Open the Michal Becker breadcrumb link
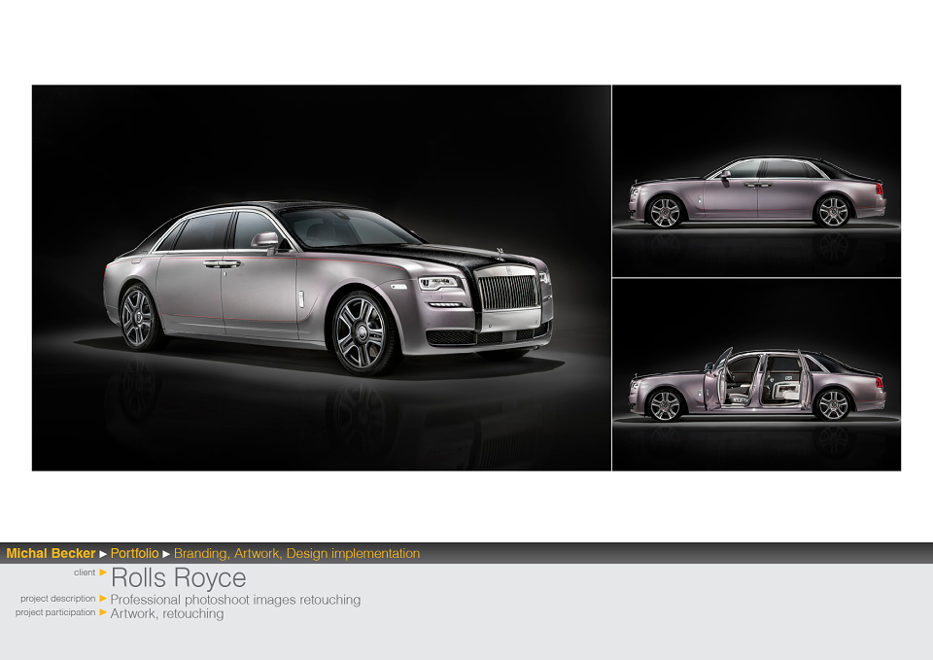The height and width of the screenshot is (660, 933). pos(51,553)
